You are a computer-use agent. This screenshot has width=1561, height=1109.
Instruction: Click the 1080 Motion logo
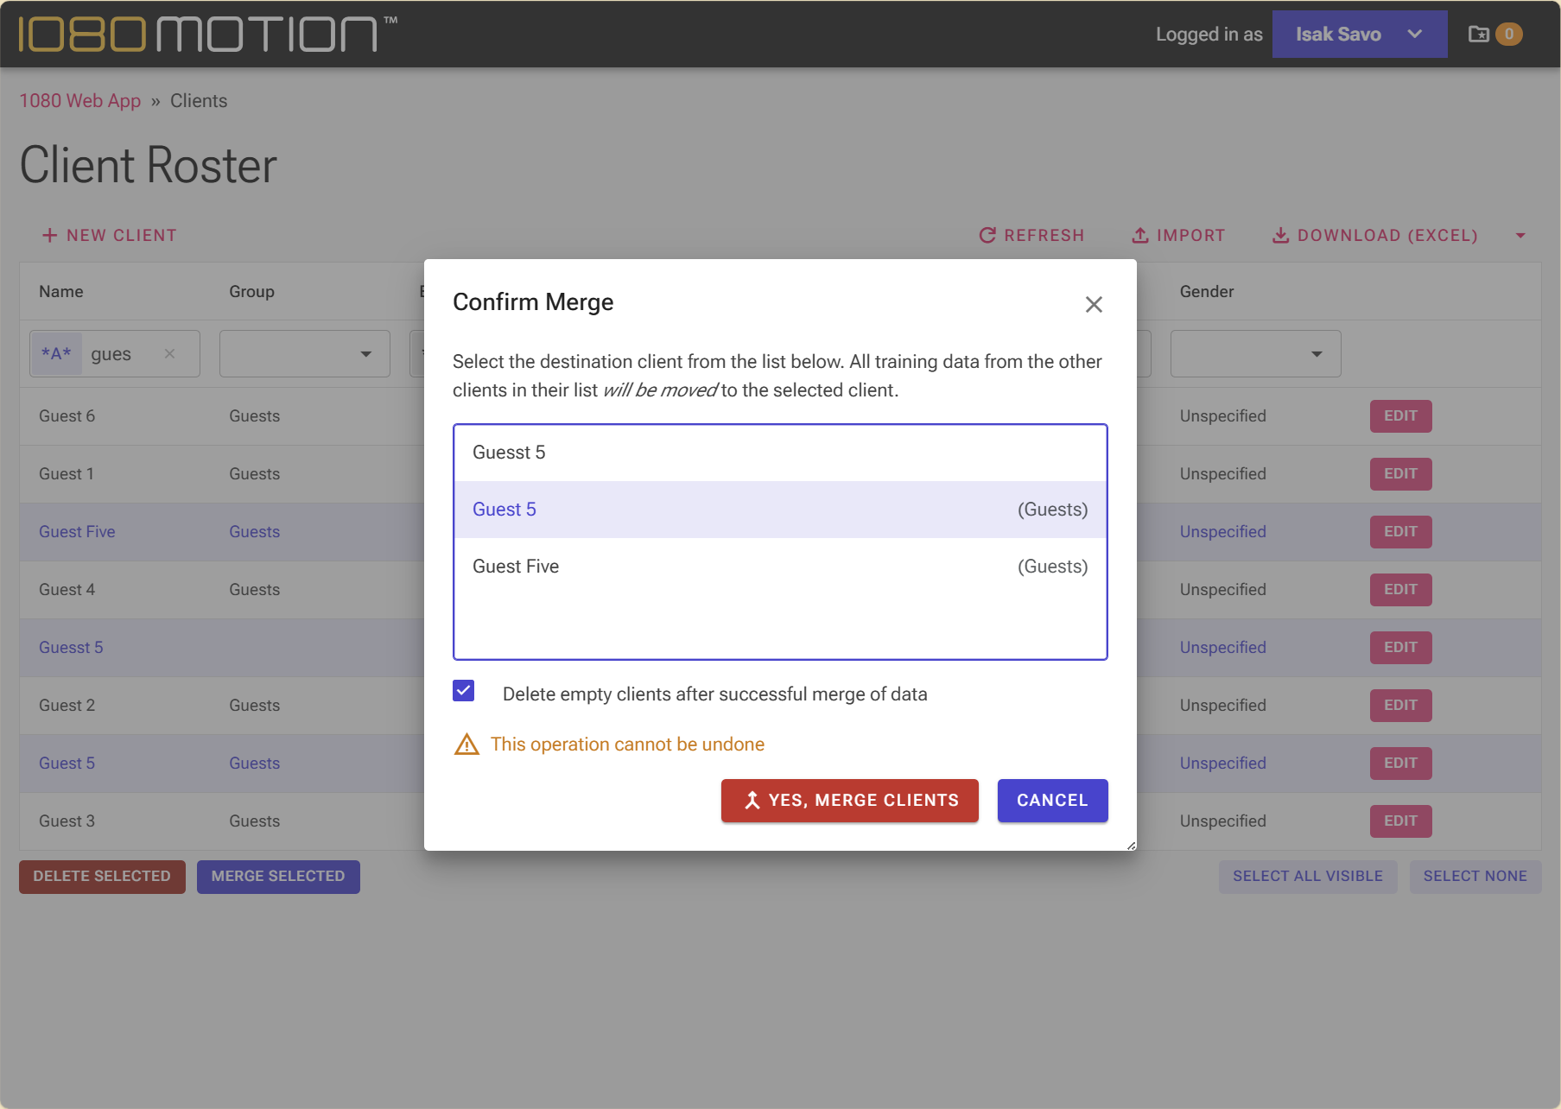click(207, 34)
